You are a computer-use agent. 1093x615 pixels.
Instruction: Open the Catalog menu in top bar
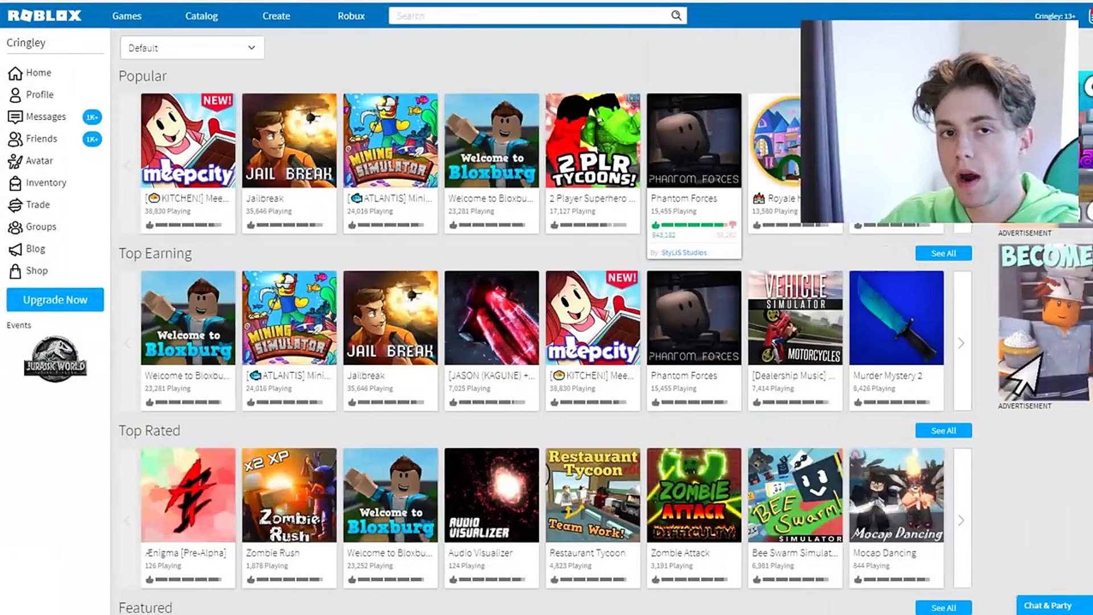[x=202, y=16]
